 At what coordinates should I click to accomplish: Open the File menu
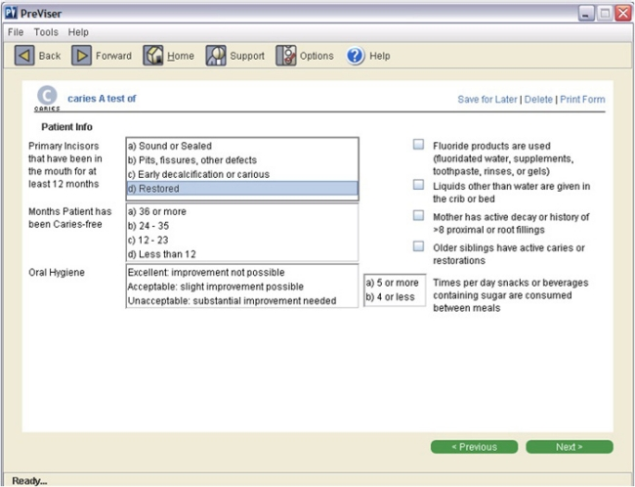pos(16,32)
